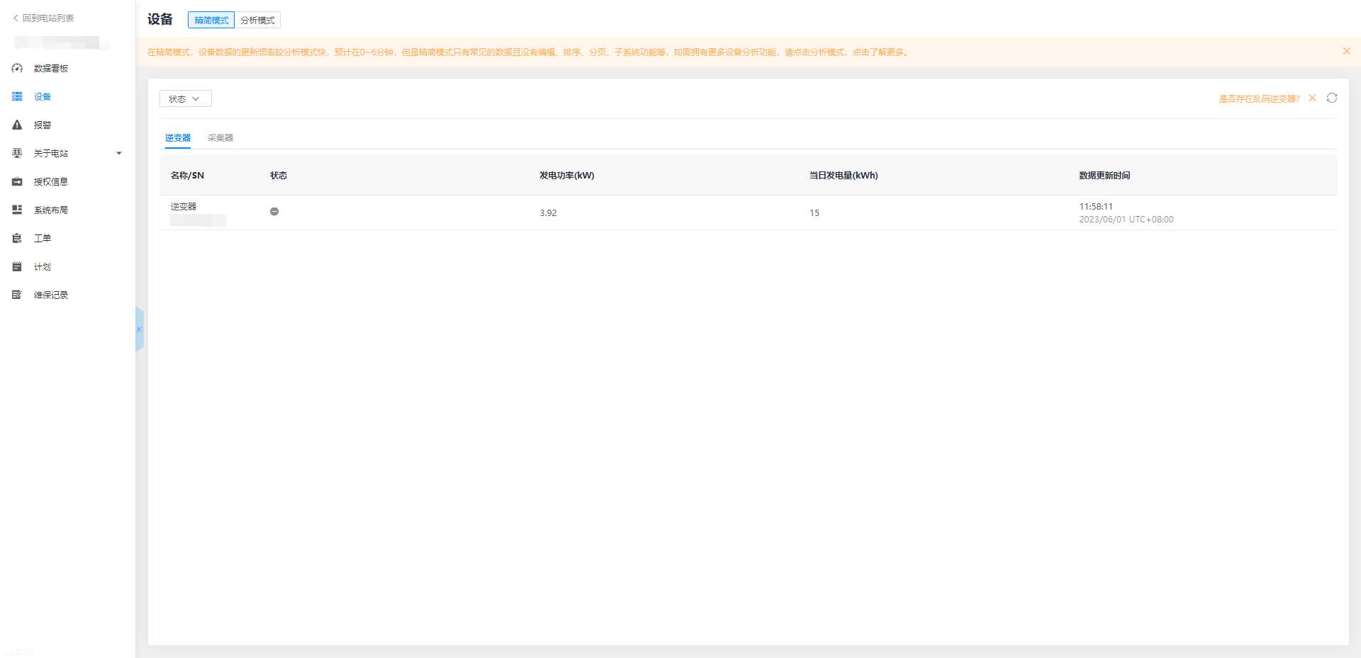
Task: Click the 系统布局 layout icon
Action: click(17, 210)
